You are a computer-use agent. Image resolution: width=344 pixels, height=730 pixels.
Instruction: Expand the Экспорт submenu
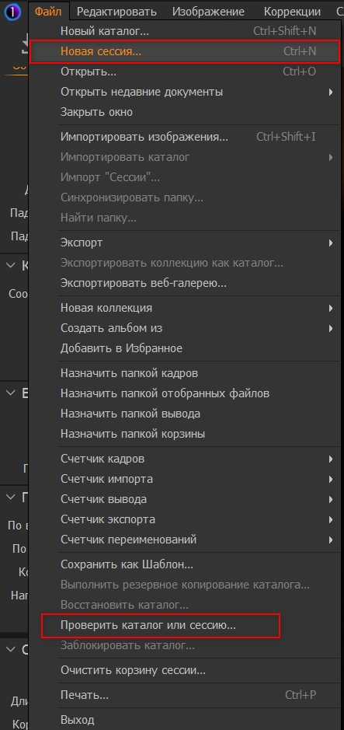point(184,243)
